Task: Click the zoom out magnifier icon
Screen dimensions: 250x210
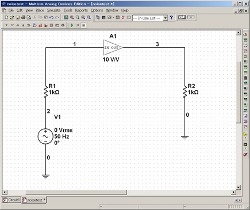Action: [x=78, y=18]
